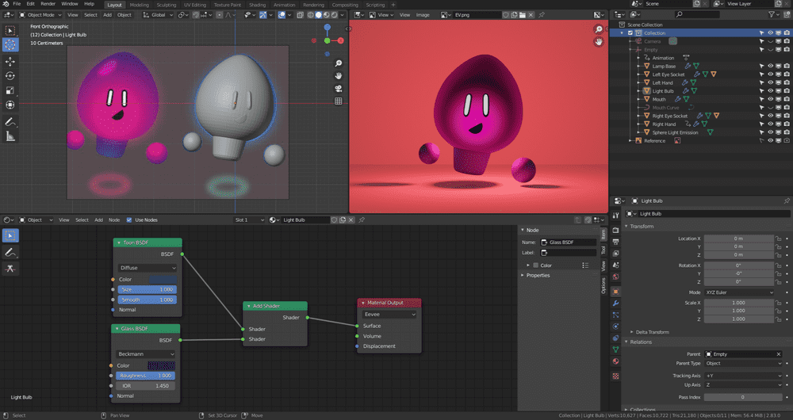The image size is (793, 420).
Task: Hide Lamp Base with its eye icon
Action: point(770,67)
